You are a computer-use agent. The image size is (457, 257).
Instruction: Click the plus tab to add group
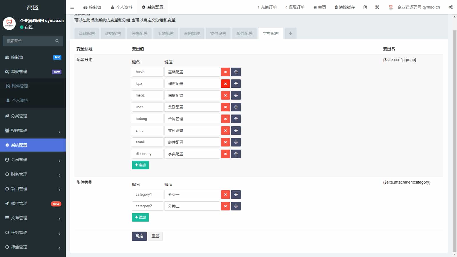click(x=290, y=33)
